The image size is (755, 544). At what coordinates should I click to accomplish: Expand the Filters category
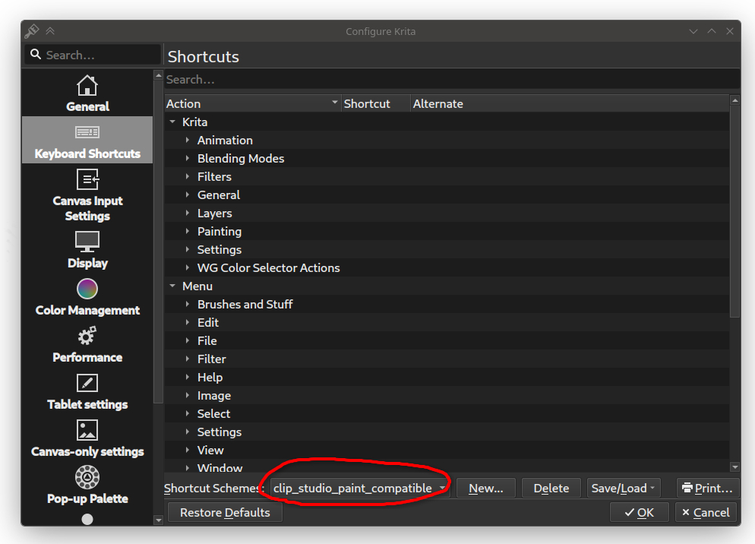pos(188,177)
